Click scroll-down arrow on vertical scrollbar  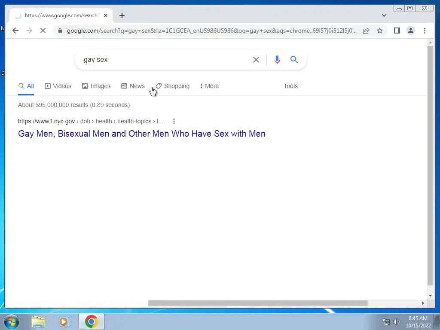(x=430, y=296)
